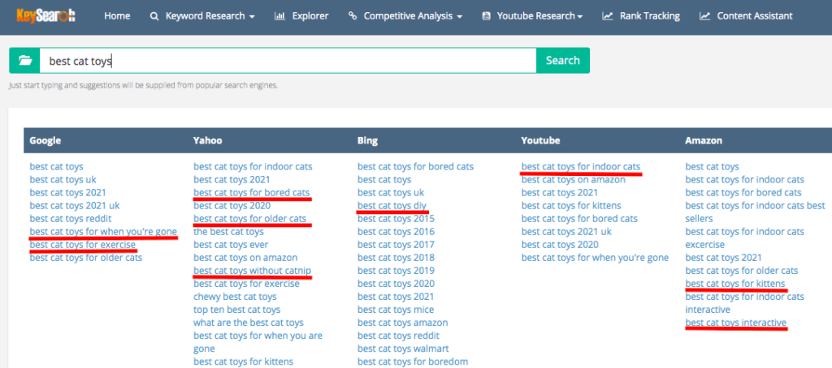Click the Amazon column header

pyautogui.click(x=704, y=141)
